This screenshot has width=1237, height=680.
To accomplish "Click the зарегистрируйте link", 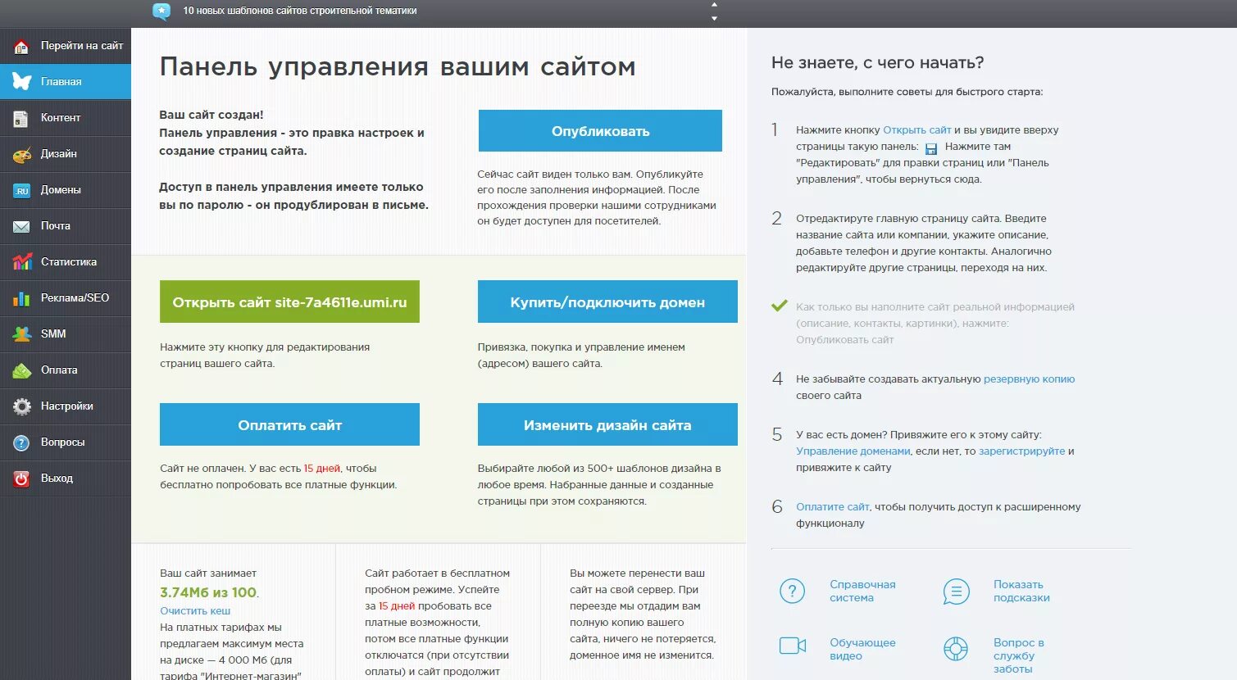I will pos(1021,451).
